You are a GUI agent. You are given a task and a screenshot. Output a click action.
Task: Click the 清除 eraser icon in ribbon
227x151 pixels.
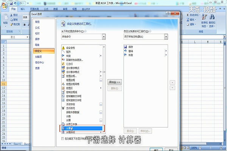pyautogui.click(x=188, y=24)
